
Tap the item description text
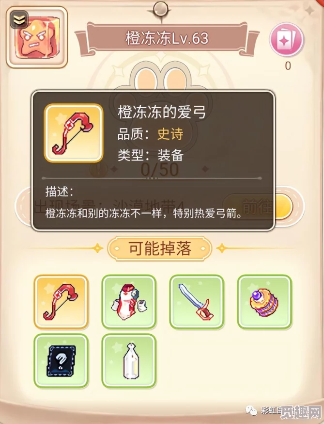tap(144, 213)
